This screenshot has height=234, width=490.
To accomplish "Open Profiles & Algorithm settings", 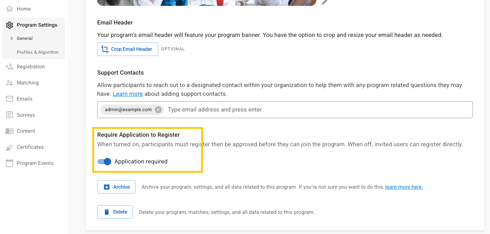I will (38, 52).
